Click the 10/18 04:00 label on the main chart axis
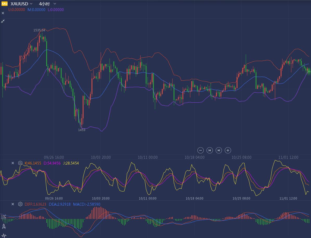The height and width of the screenshot is (238, 311). tap(195, 157)
